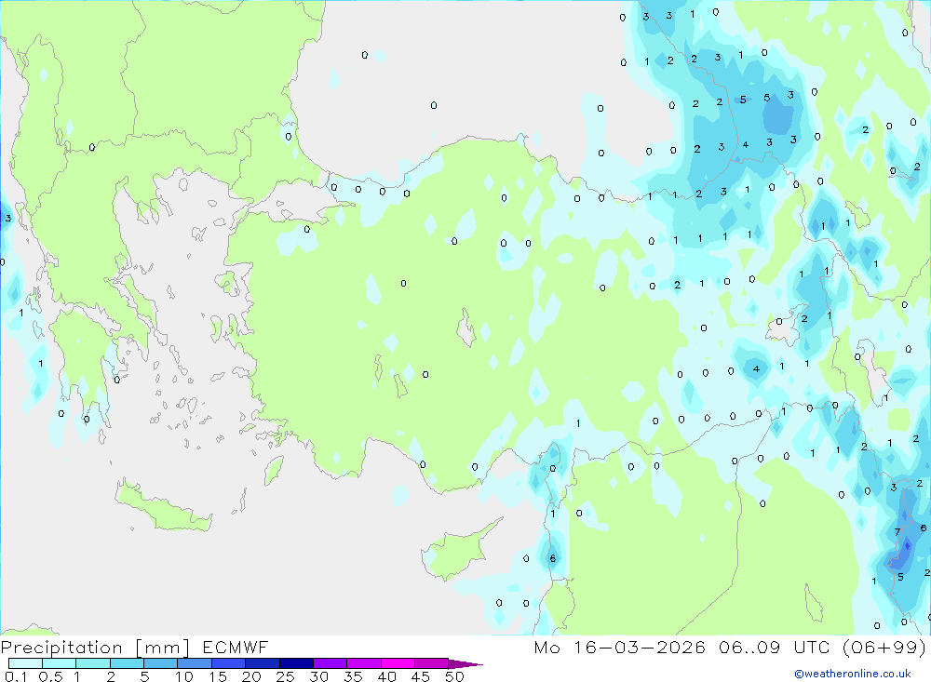
Task: Pick the 15–20 mm legend color box
Action: pyautogui.click(x=228, y=663)
